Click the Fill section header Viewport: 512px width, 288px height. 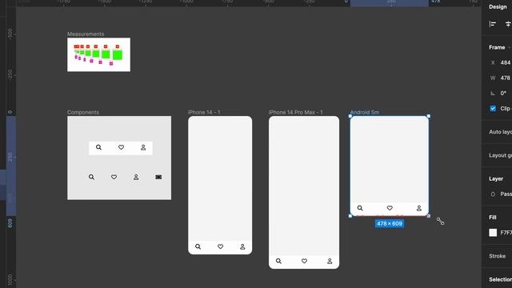tap(493, 217)
